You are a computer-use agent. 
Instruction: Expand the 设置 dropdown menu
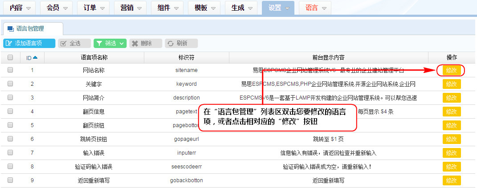pyautogui.click(x=279, y=8)
